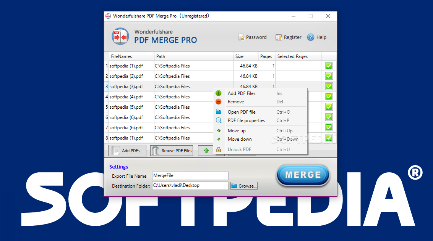Viewport: 433px width, 241px height.
Task: Select the softpedia (5).pdf file name
Action: coord(126,107)
